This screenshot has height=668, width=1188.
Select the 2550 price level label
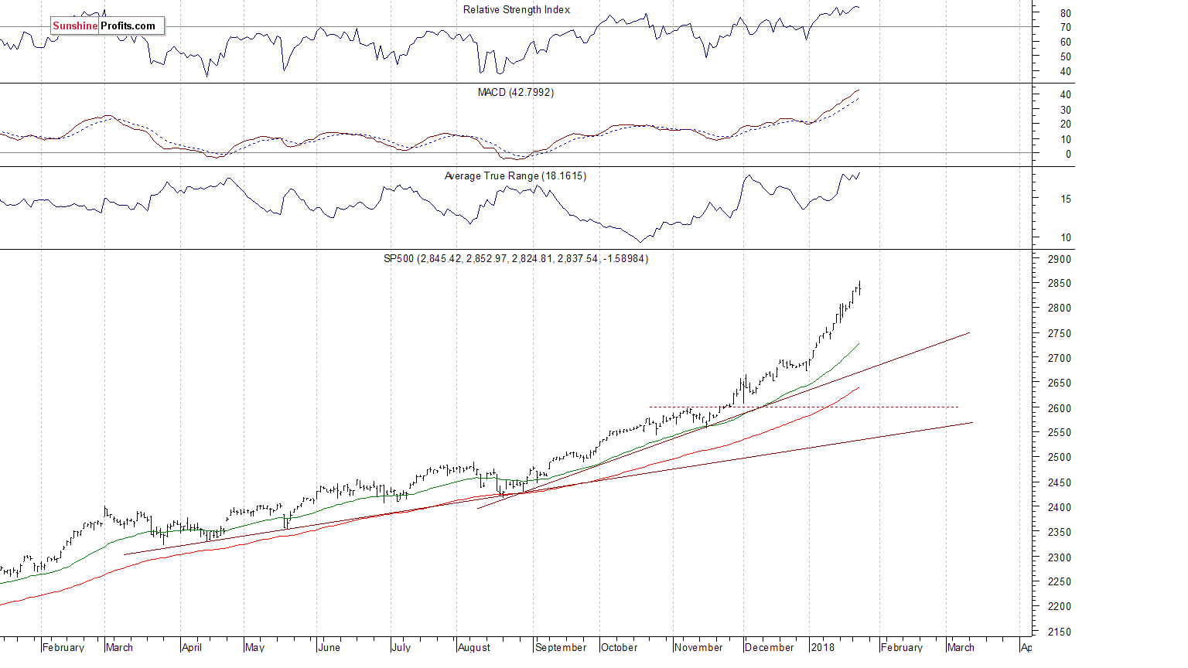tap(1060, 433)
